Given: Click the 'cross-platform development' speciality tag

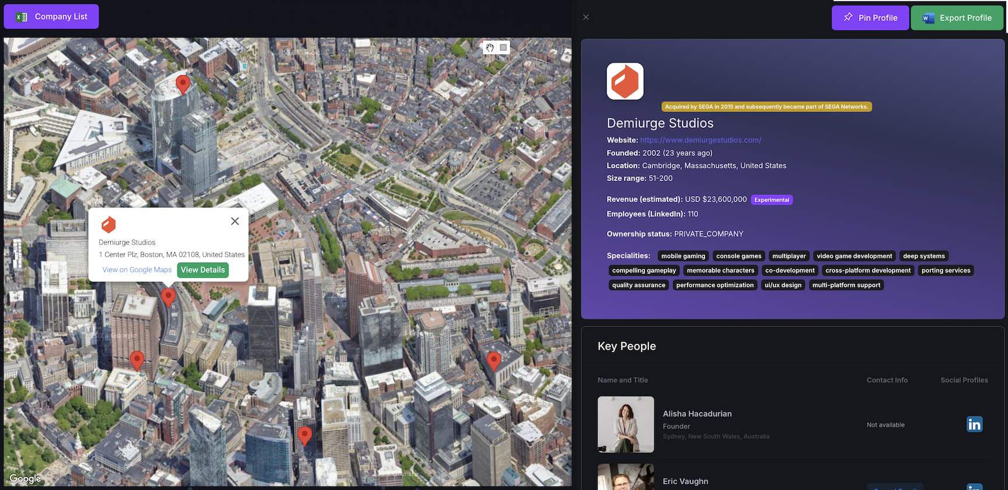Looking at the screenshot, I should point(868,270).
